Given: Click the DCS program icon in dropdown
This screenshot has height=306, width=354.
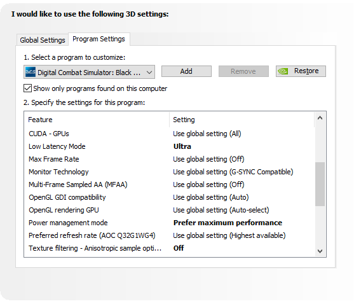Looking at the screenshot, I should click(31, 72).
